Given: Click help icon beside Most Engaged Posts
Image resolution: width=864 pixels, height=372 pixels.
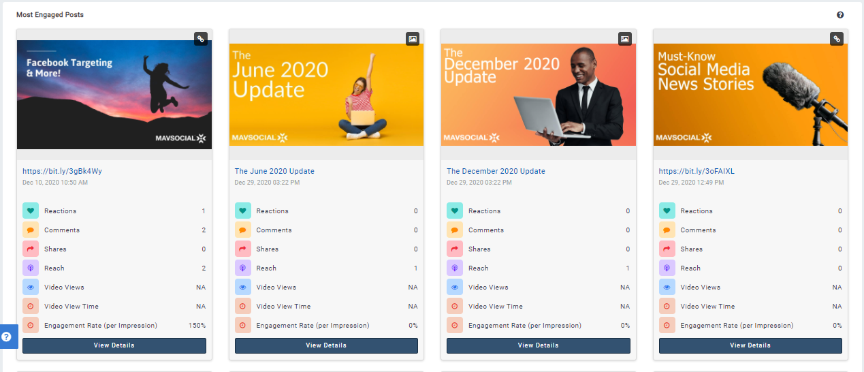Looking at the screenshot, I should pyautogui.click(x=840, y=15).
